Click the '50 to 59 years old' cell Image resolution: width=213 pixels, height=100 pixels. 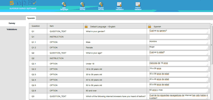(x=115, y=85)
